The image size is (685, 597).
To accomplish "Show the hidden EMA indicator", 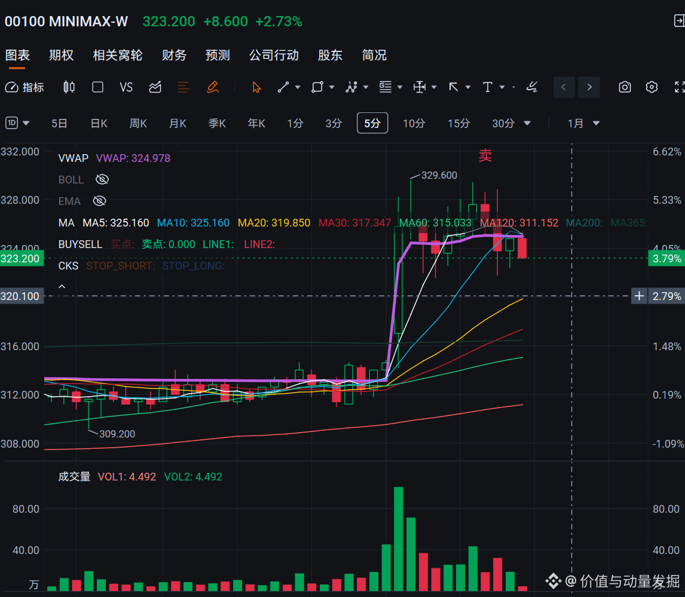I will [100, 201].
